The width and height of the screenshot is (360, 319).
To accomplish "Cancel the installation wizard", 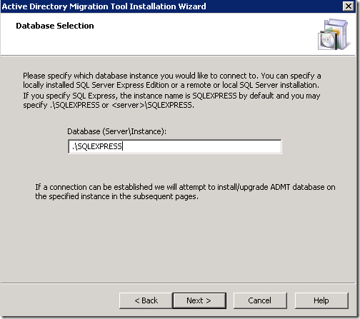I will click(260, 300).
